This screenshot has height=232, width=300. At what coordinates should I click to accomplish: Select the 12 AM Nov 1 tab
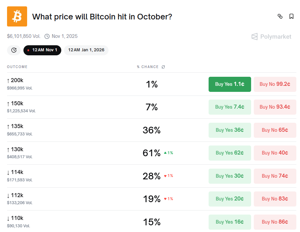click(42, 50)
